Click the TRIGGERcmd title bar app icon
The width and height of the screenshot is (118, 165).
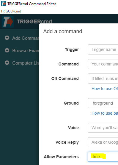[x=4, y=4]
